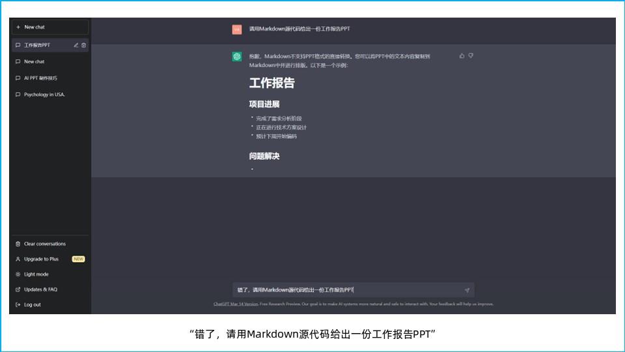Send the message with paper plane icon
The image size is (625, 352).
[x=467, y=290]
